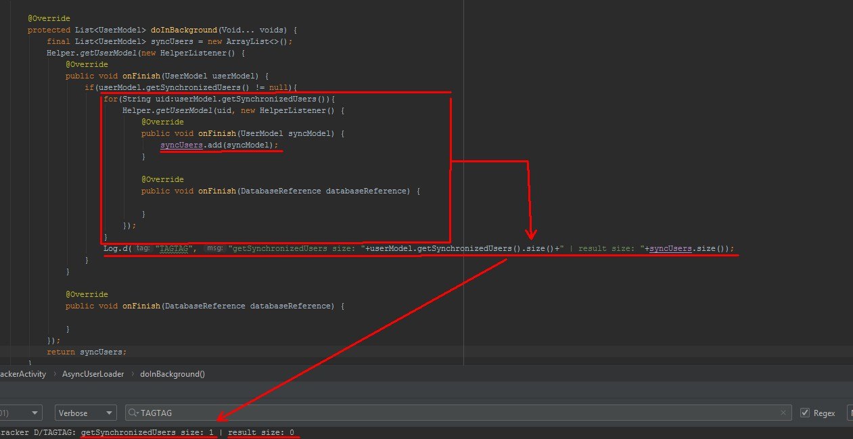853x439 pixels.
Task: Click the 'return syncUsers;' line
Action: [87, 352]
